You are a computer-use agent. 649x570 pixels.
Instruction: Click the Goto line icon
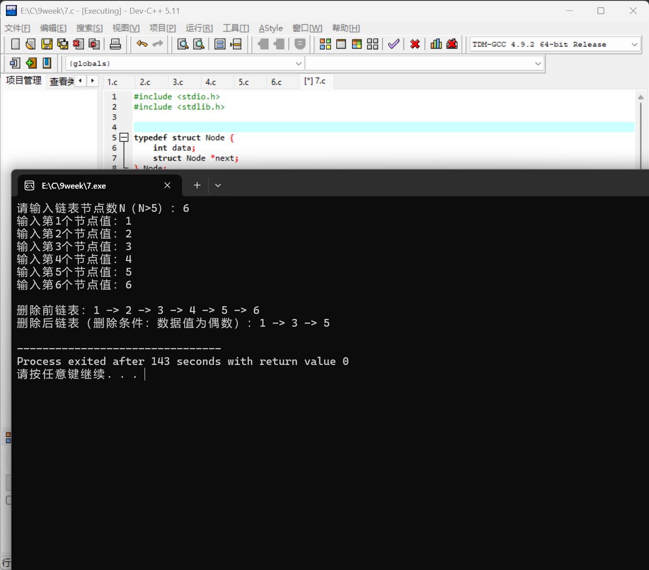click(236, 44)
